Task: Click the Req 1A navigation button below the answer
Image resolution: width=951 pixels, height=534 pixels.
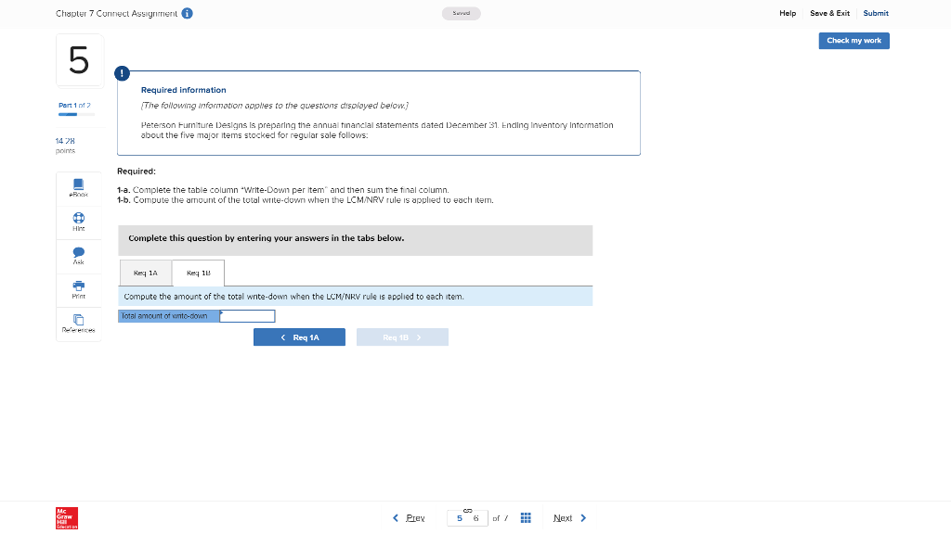Action: coord(299,337)
